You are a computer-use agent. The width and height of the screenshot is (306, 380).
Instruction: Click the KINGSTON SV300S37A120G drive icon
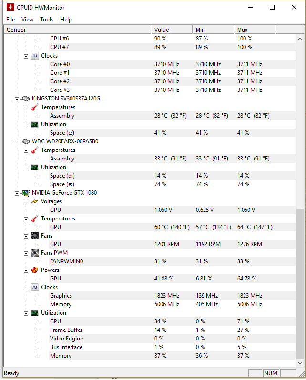26,99
